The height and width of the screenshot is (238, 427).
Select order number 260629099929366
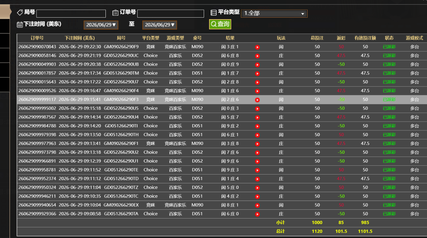pos(37,214)
